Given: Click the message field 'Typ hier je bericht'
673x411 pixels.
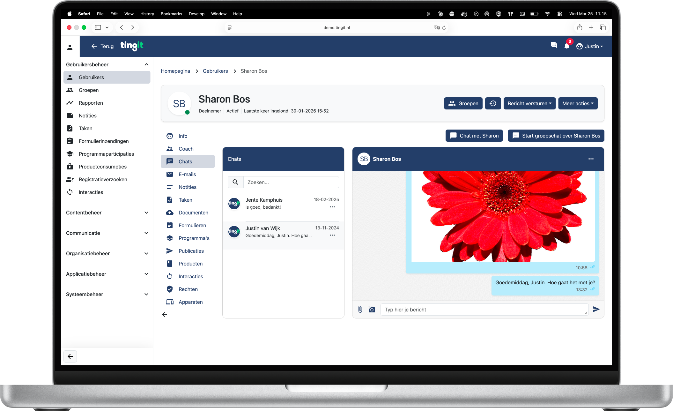Looking at the screenshot, I should tap(484, 310).
